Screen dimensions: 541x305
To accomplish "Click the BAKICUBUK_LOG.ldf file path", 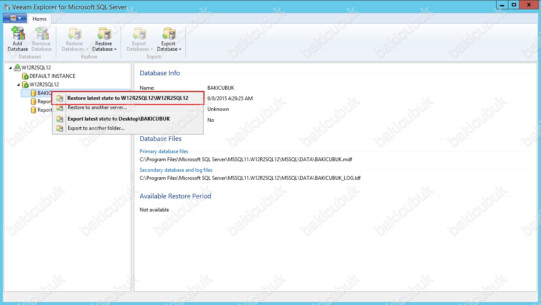I will point(250,178).
